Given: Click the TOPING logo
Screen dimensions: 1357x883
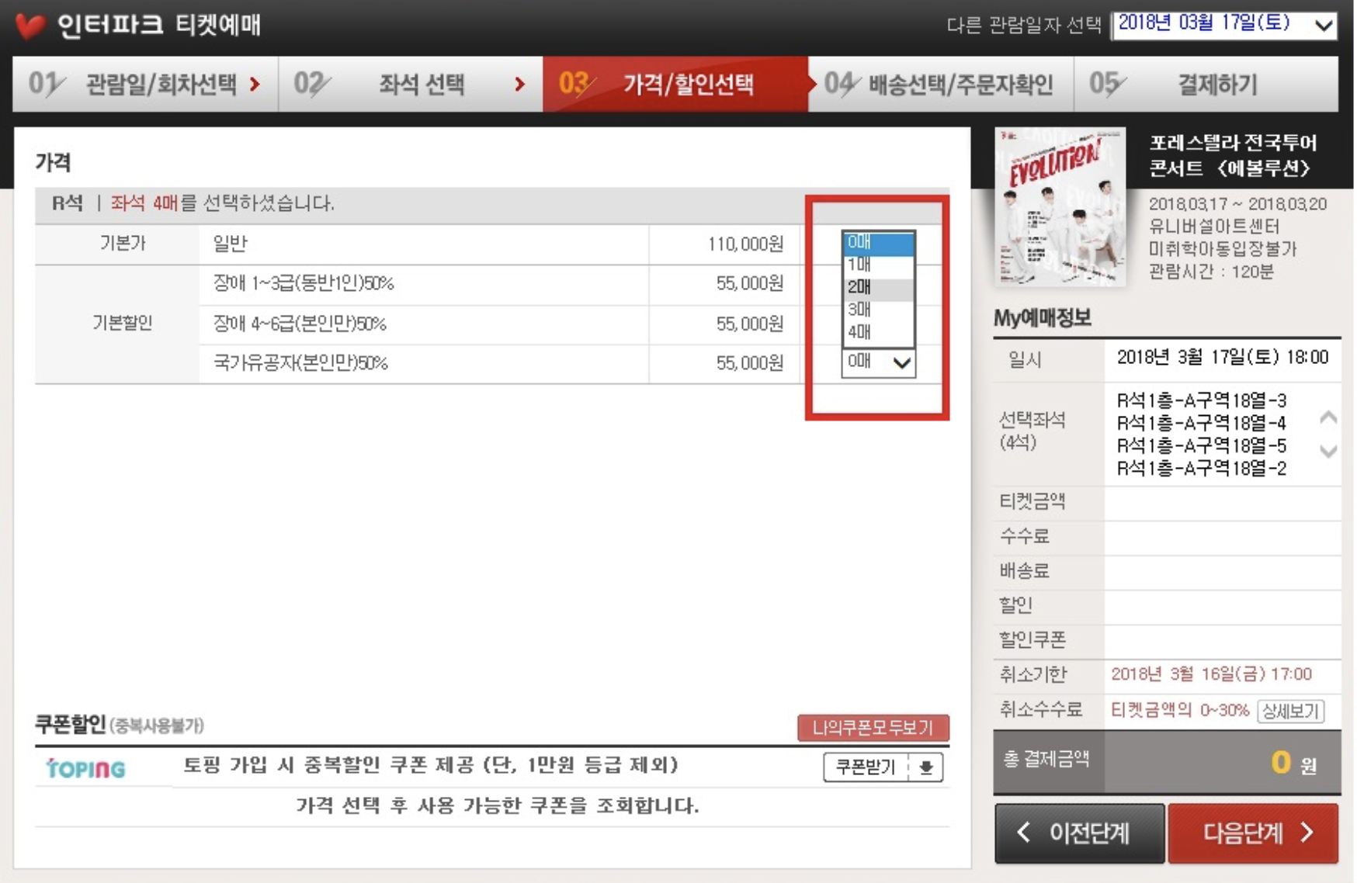Looking at the screenshot, I should point(85,769).
